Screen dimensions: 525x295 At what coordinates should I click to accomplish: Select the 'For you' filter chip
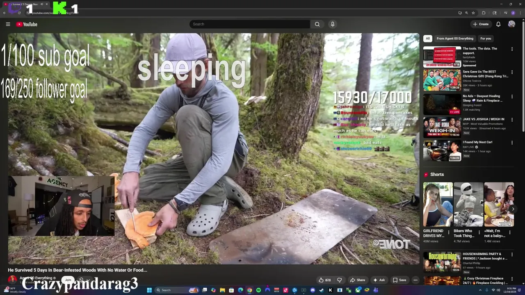(x=486, y=39)
